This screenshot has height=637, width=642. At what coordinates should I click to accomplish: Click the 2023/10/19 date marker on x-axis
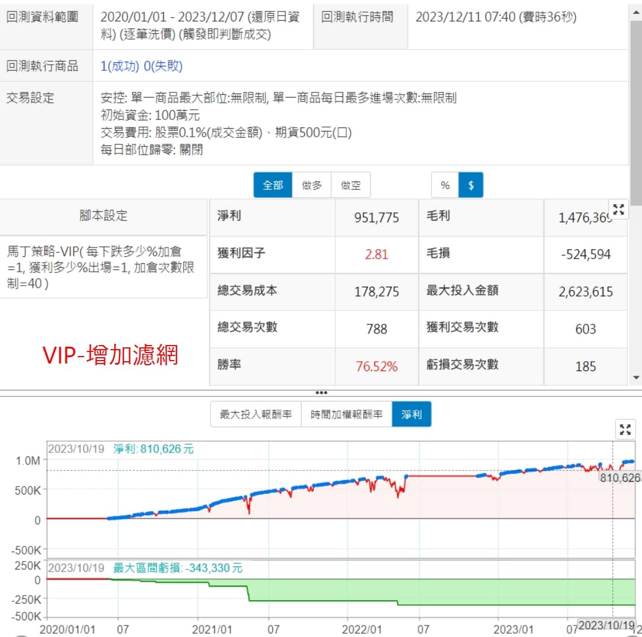[x=606, y=625]
